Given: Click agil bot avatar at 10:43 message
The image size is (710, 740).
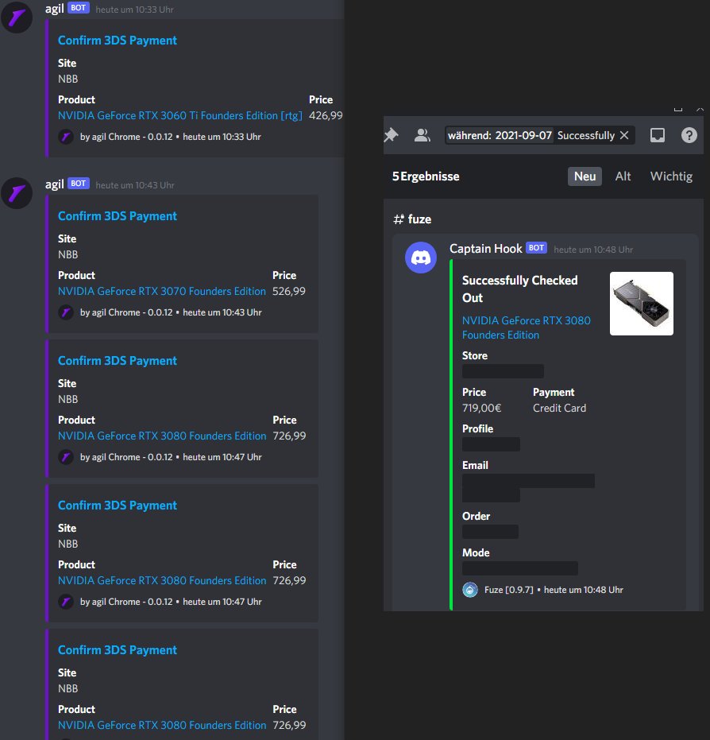Looking at the screenshot, I should pyautogui.click(x=17, y=193).
